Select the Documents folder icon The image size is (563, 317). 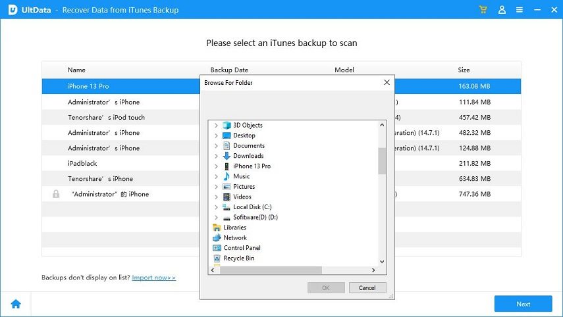[227, 145]
